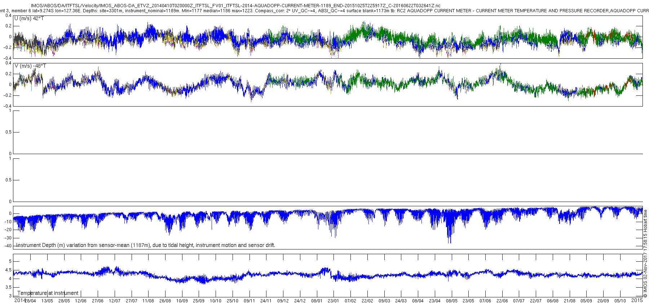Click the '05/10' date tick label
The image size is (649, 306).
(x=620, y=301)
